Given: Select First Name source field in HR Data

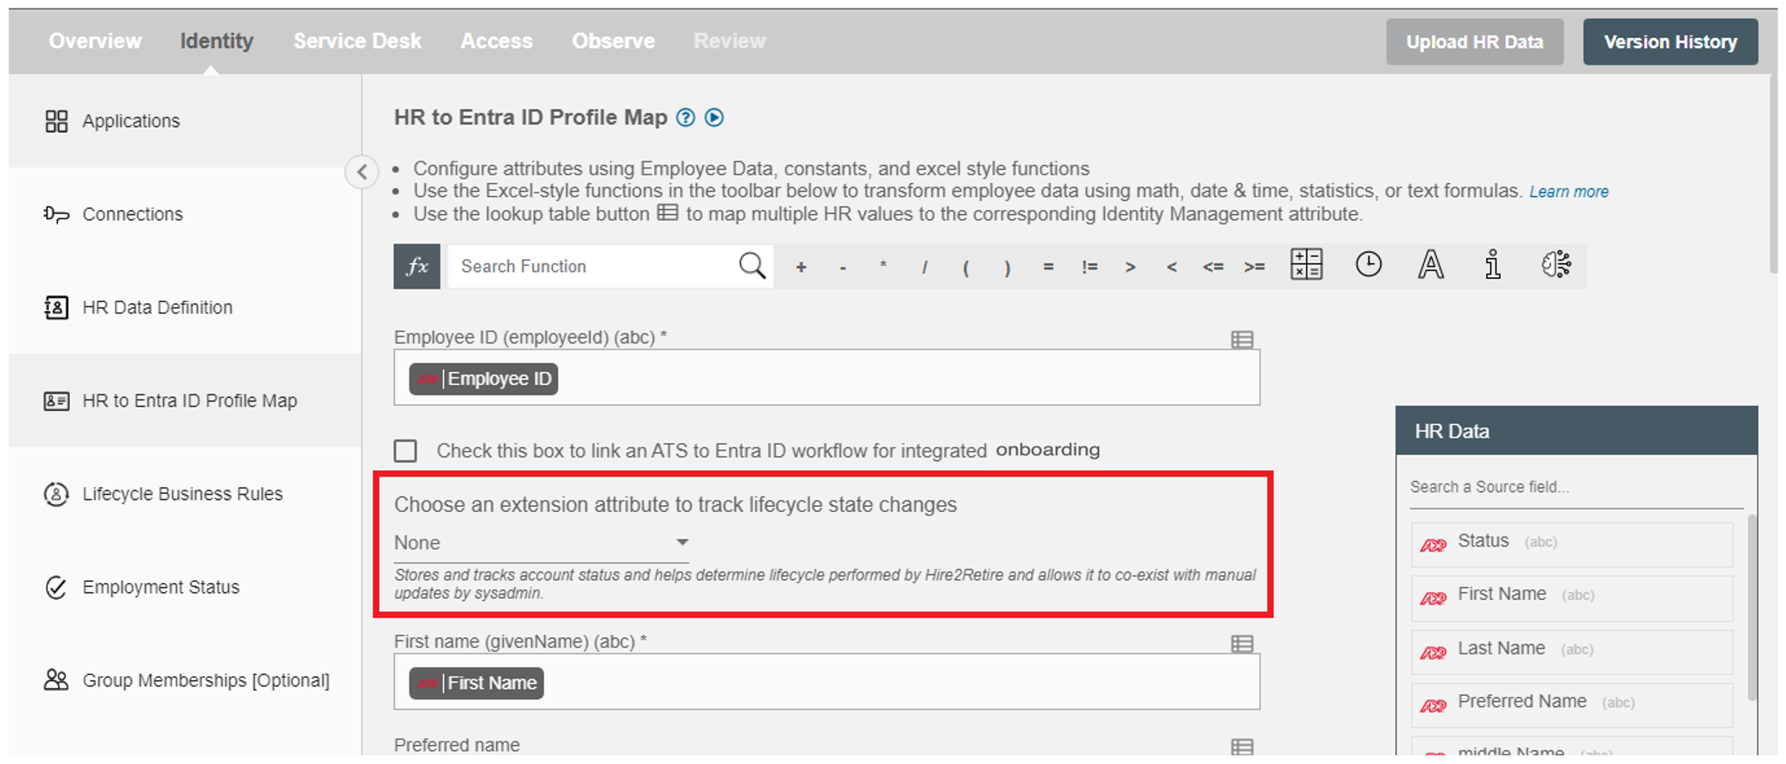Looking at the screenshot, I should [x=1572, y=597].
